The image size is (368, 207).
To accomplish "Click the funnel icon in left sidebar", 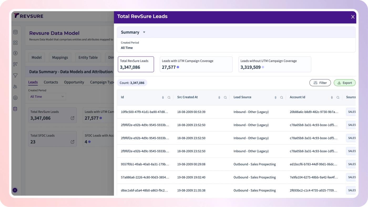I will tap(15, 76).
